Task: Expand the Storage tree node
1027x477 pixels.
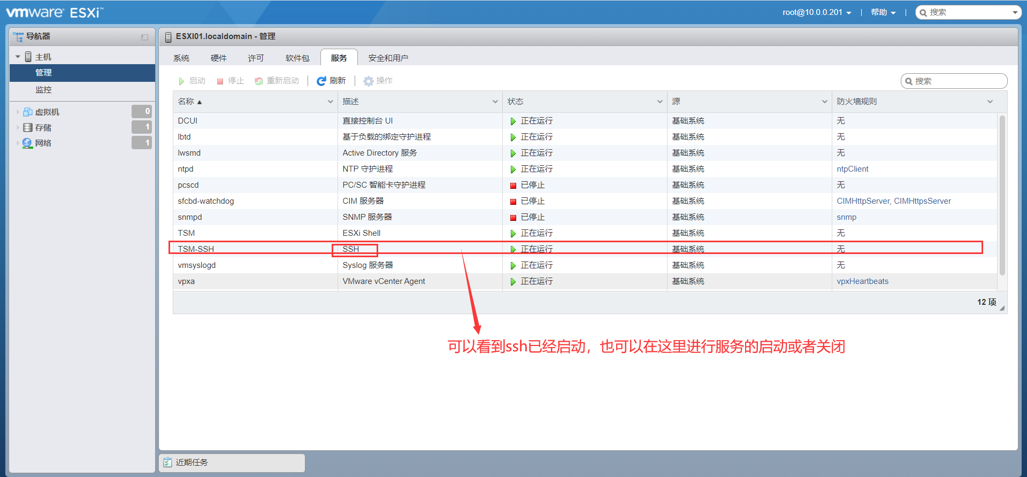Action: pyautogui.click(x=18, y=127)
